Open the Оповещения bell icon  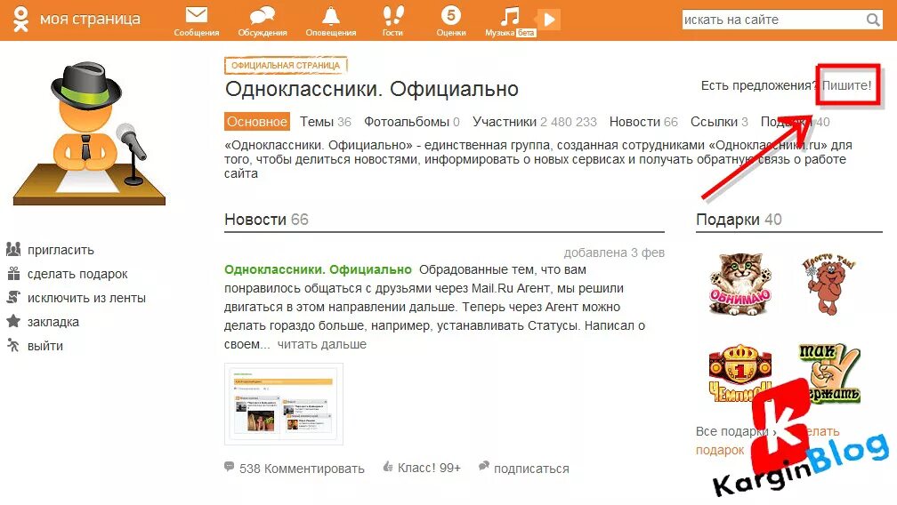[331, 15]
